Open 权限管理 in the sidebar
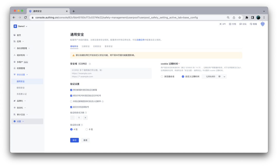The width and height of the screenshot is (278, 166). click(x=21, y=68)
